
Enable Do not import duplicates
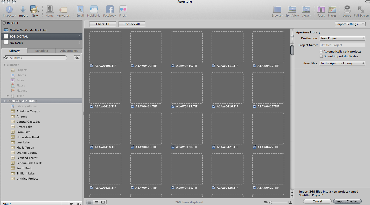[x=322, y=56]
